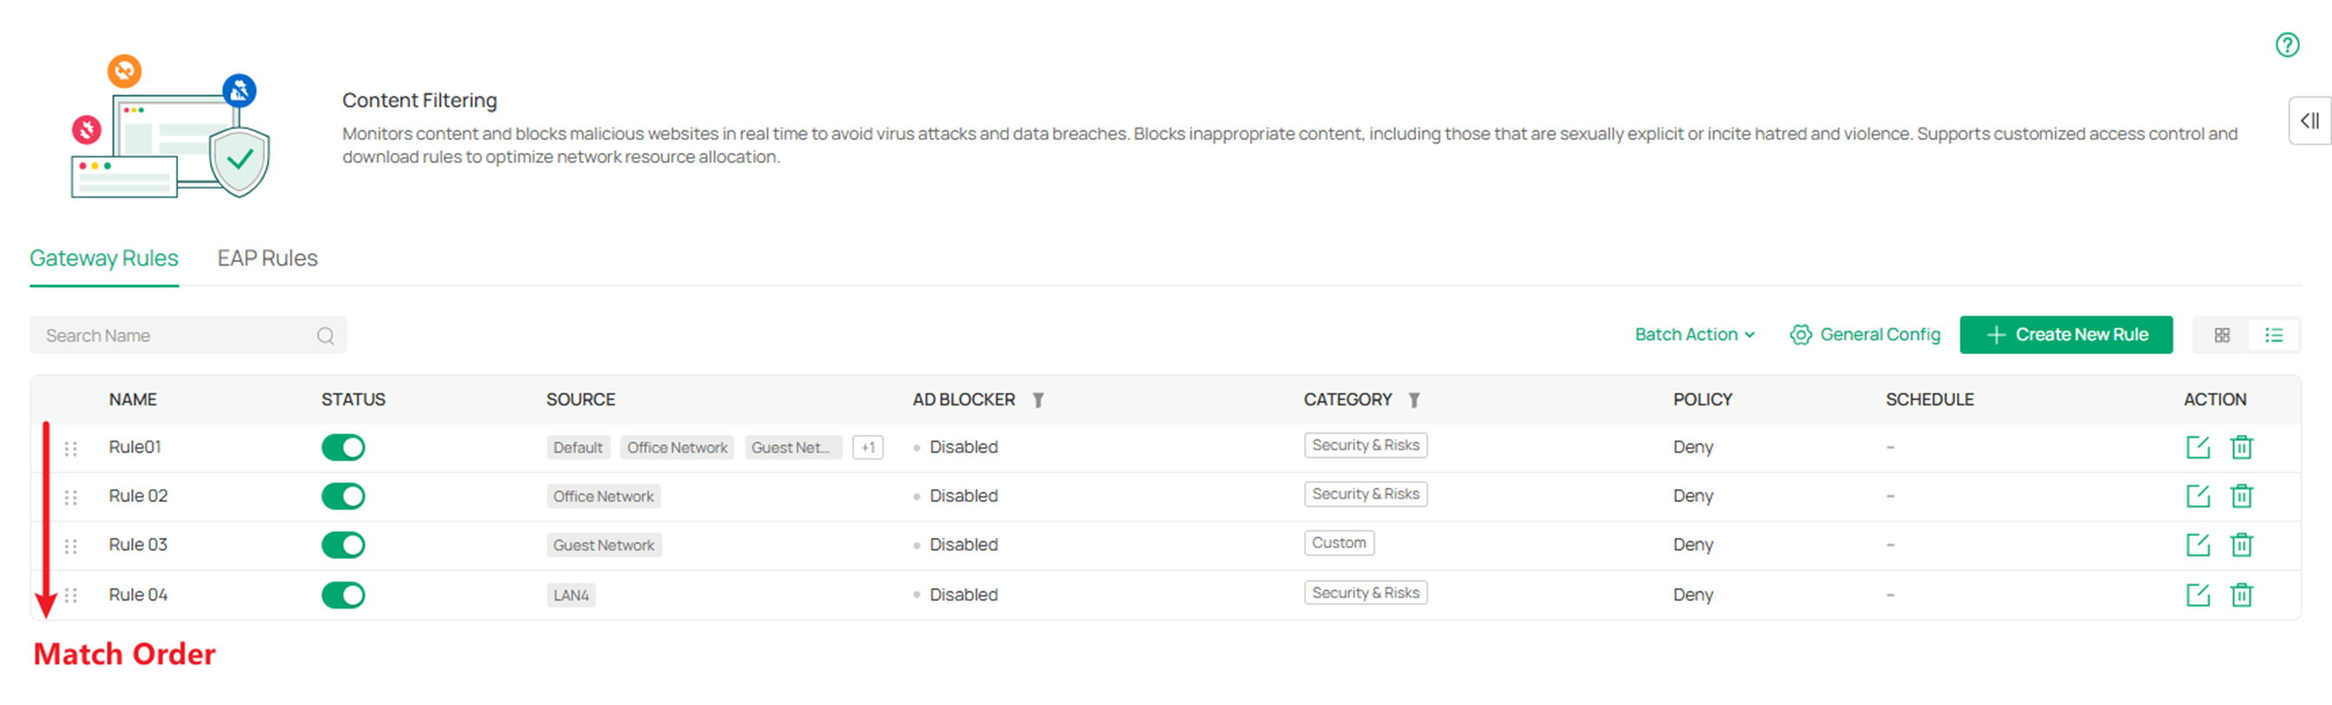Open General Config settings
The width and height of the screenshot is (2332, 705).
point(1865,335)
